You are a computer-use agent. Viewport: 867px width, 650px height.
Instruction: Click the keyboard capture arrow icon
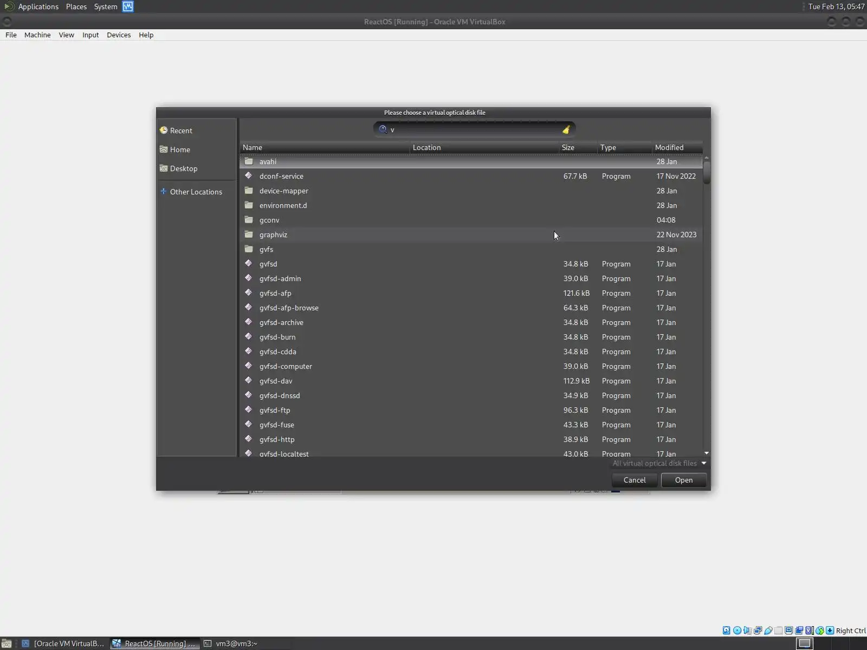coord(830,630)
